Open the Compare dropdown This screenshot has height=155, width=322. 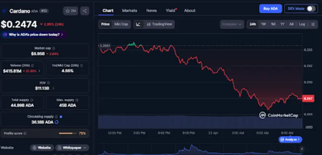click(232, 24)
